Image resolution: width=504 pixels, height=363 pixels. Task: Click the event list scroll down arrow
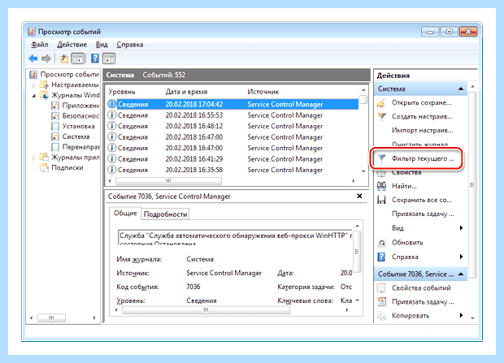(363, 171)
